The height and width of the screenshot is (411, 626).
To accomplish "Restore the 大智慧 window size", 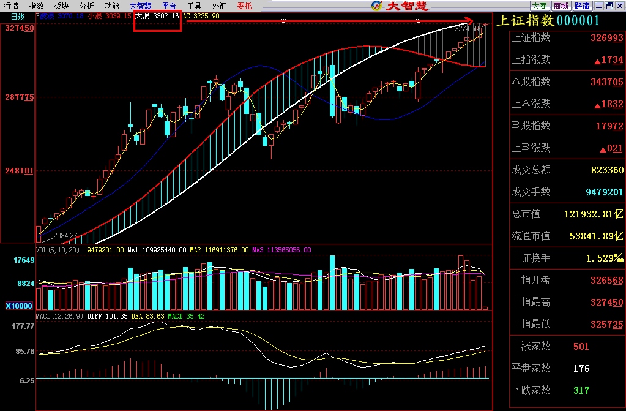I will coord(609,6).
